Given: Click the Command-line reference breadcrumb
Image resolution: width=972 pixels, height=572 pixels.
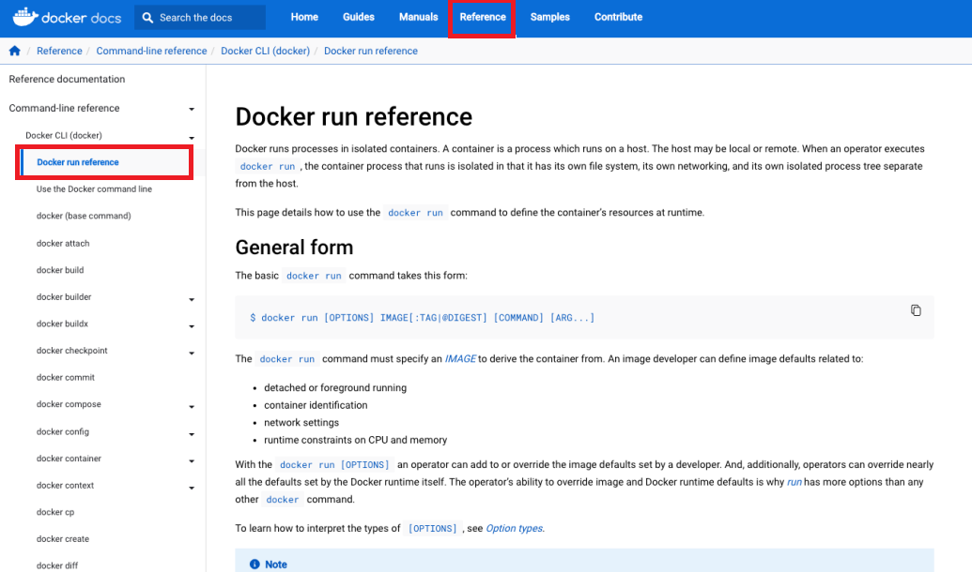Looking at the screenshot, I should click(x=151, y=51).
